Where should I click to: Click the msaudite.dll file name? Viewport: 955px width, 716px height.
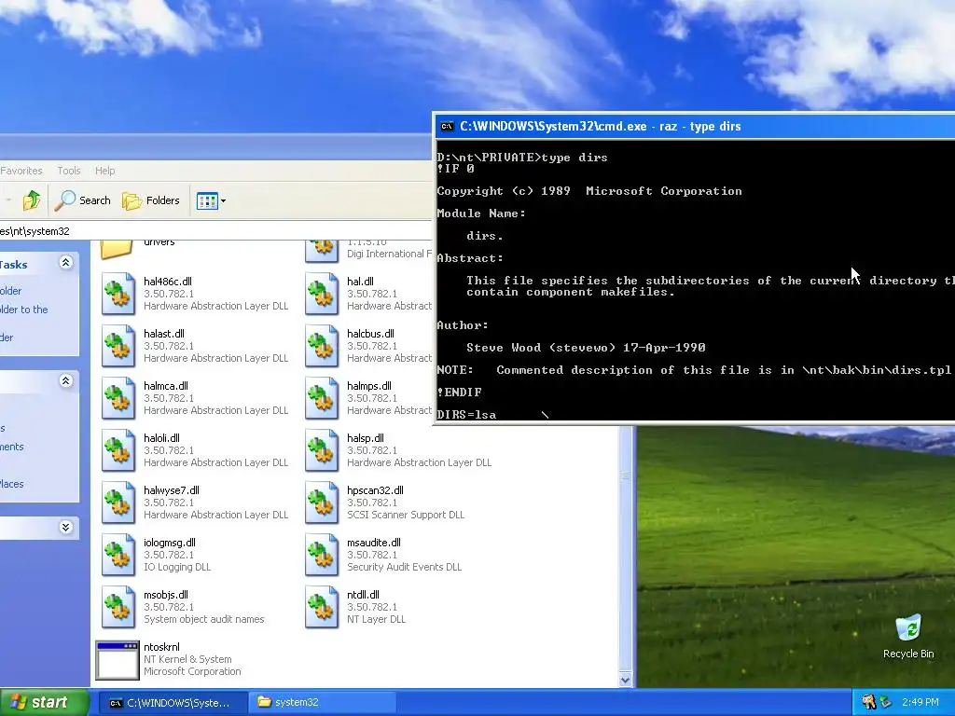(374, 544)
